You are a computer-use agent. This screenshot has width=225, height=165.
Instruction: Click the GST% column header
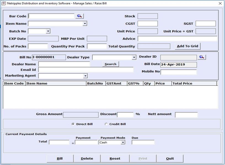coord(135,83)
